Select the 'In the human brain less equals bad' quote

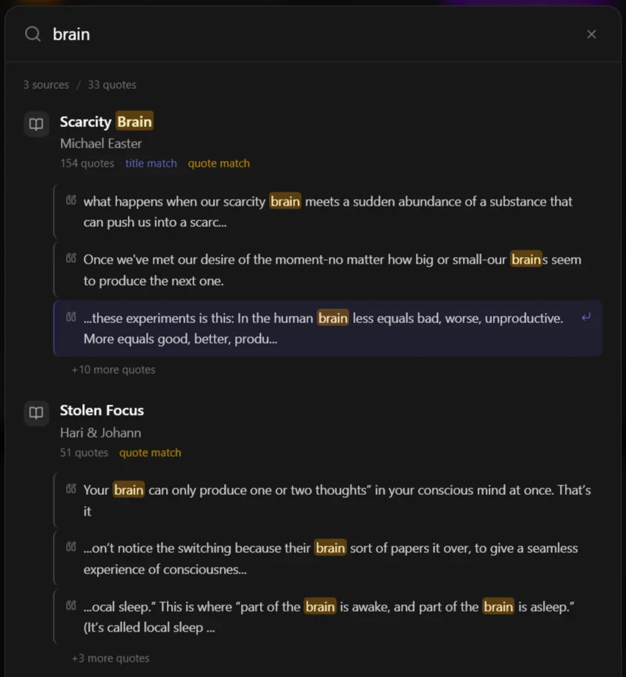pos(323,328)
